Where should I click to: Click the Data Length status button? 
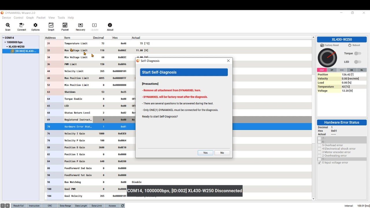tap(81, 206)
